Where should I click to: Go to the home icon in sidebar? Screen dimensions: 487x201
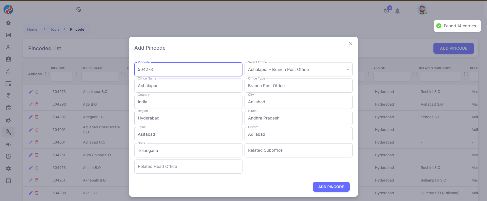tap(8, 23)
